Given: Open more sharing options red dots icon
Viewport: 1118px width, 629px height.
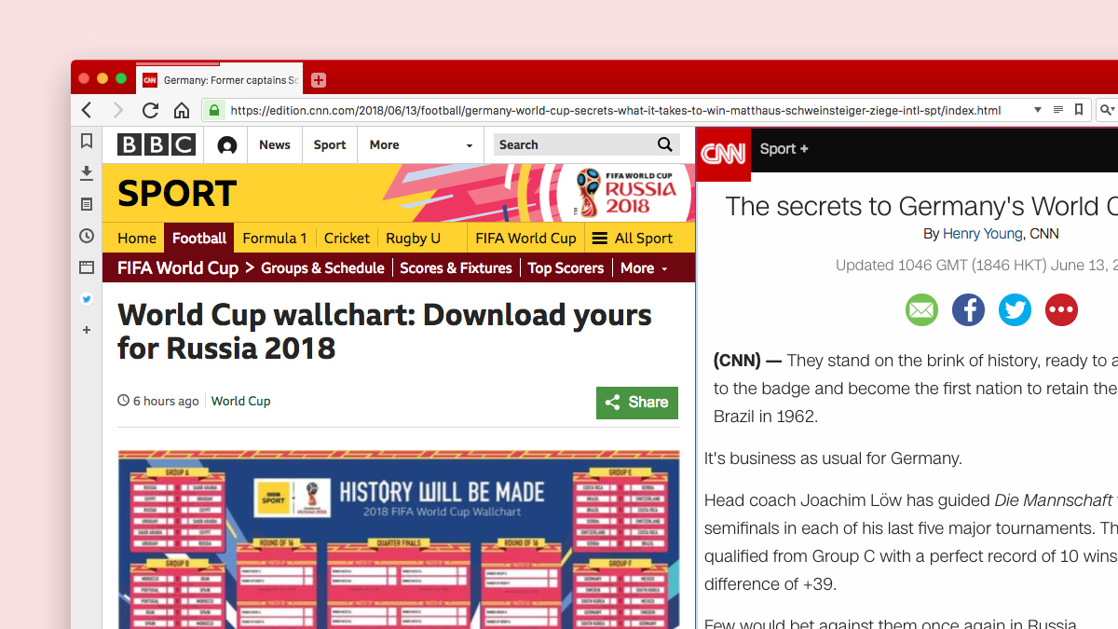Looking at the screenshot, I should point(1061,309).
